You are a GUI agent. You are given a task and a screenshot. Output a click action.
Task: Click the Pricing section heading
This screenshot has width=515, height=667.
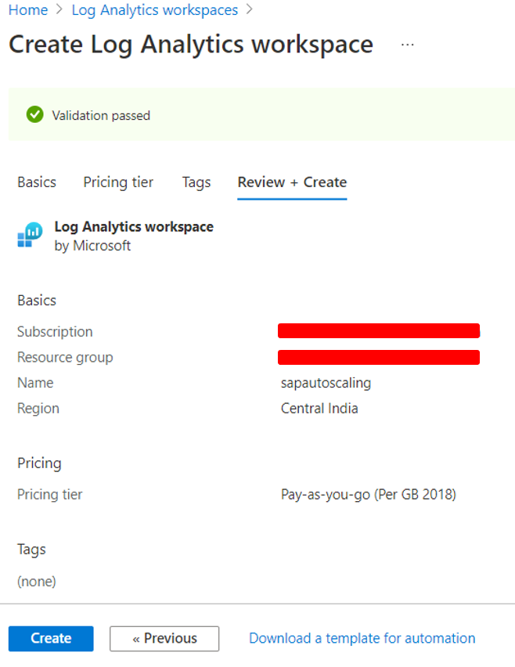coord(39,463)
